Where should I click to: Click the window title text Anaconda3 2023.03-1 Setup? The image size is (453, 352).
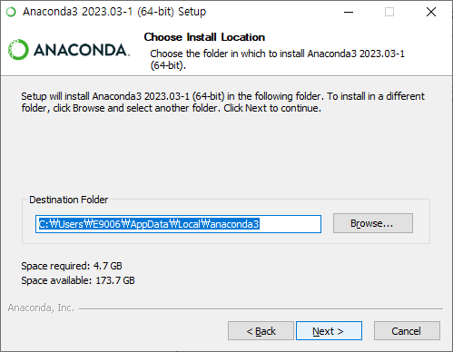(114, 12)
